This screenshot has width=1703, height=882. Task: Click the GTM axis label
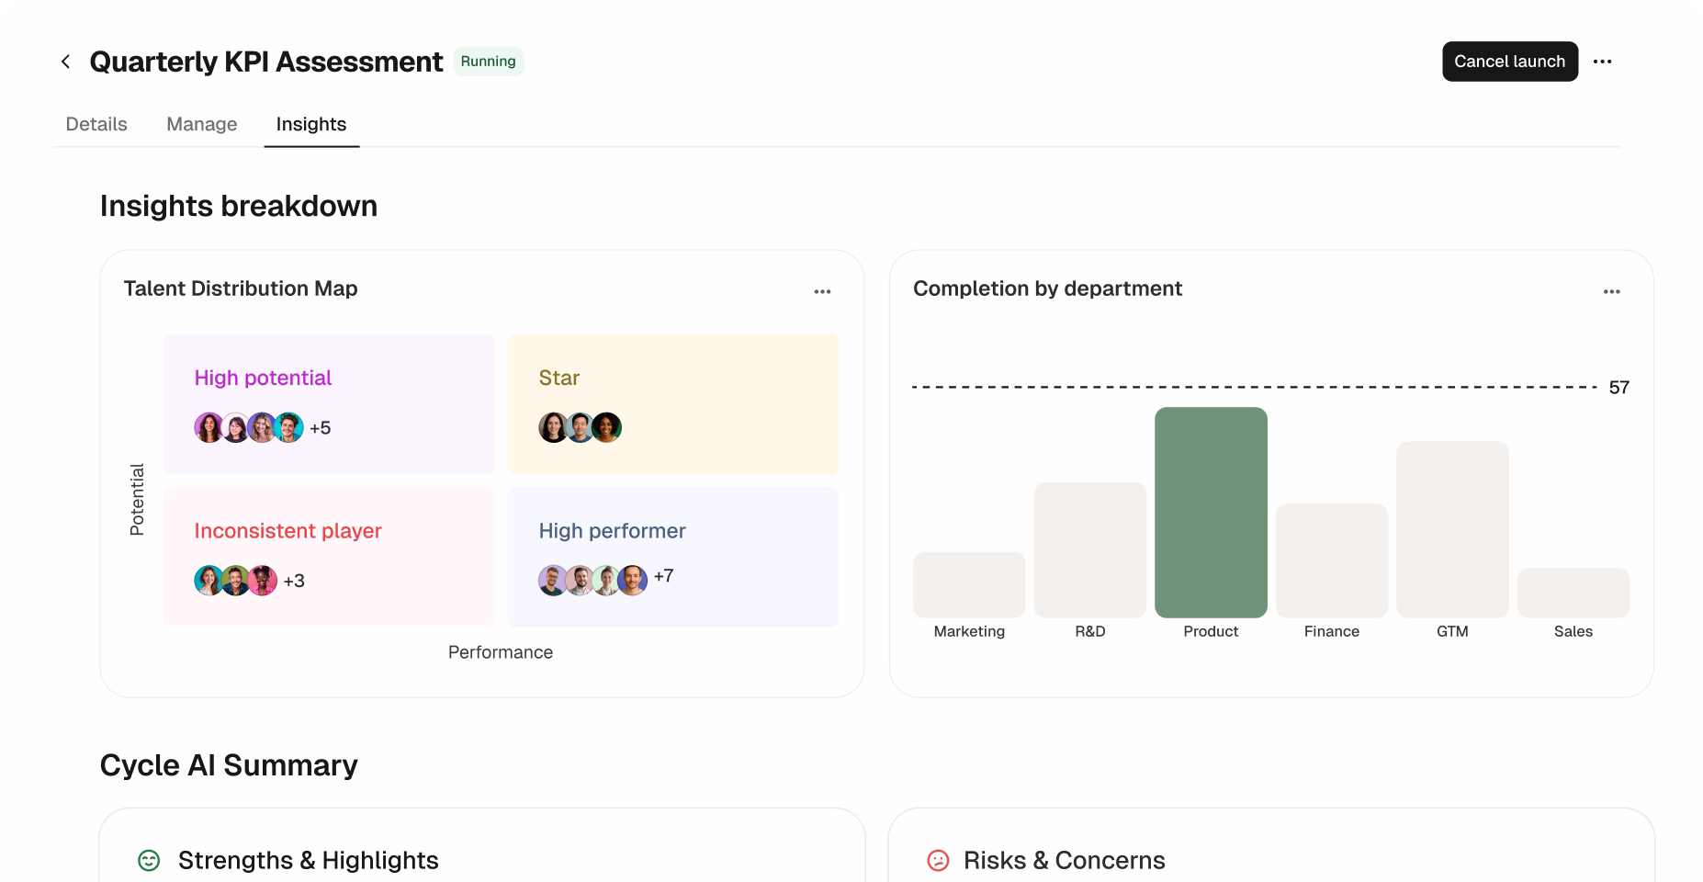(x=1452, y=631)
